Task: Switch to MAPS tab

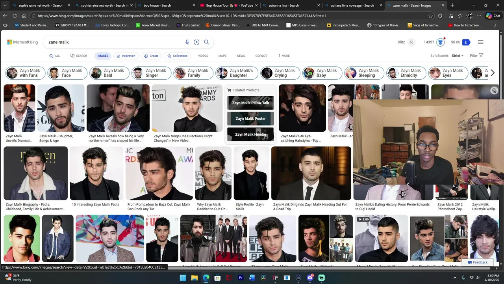Action: (222, 56)
